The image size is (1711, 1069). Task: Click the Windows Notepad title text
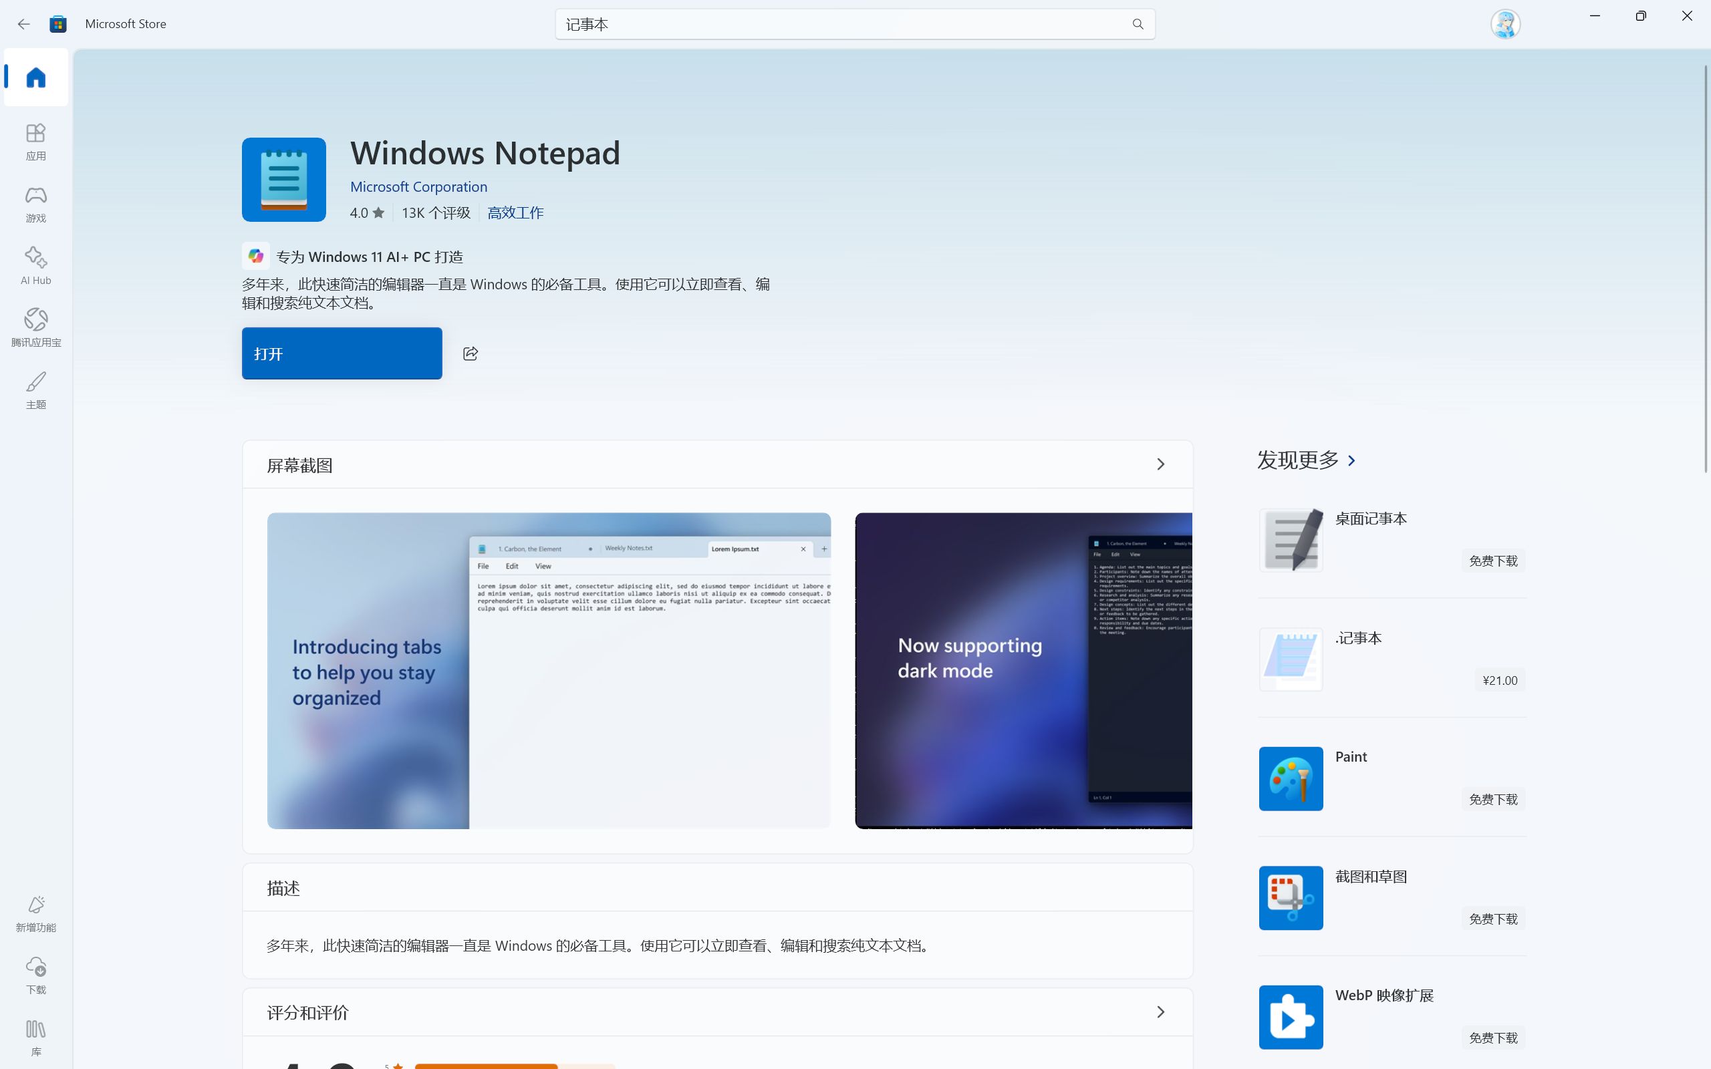coord(485,153)
